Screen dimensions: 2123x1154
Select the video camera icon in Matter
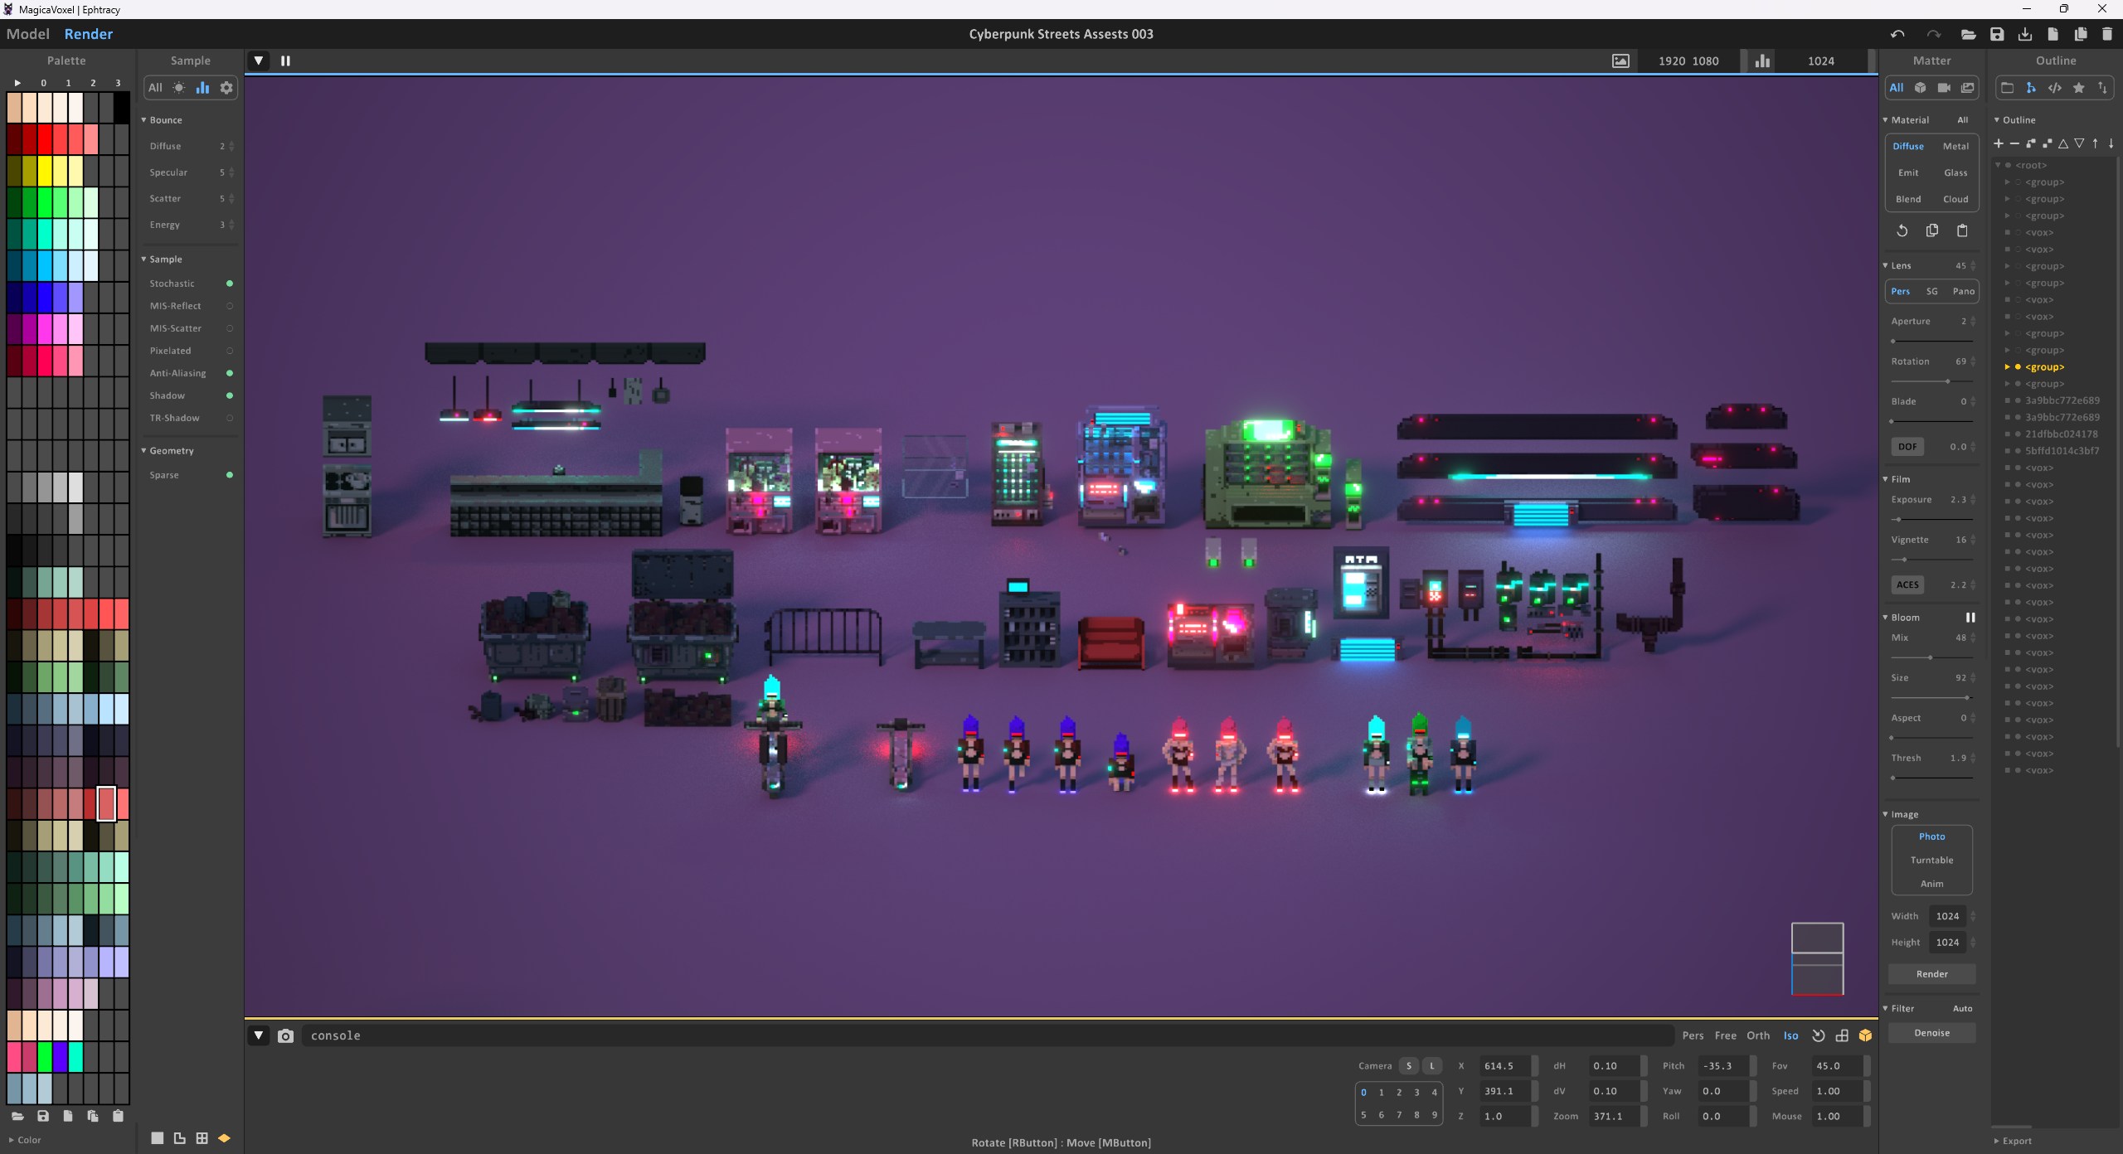point(1944,88)
